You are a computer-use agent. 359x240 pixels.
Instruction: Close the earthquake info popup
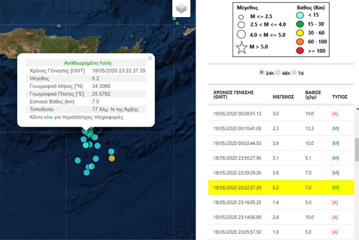[150, 58]
